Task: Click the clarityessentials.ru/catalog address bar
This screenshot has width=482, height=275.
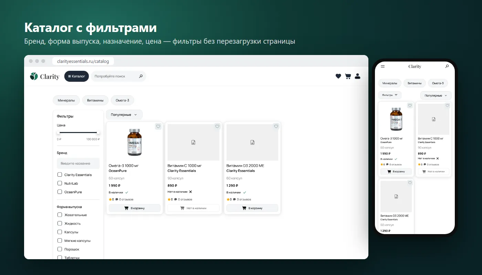Action: [x=83, y=62]
